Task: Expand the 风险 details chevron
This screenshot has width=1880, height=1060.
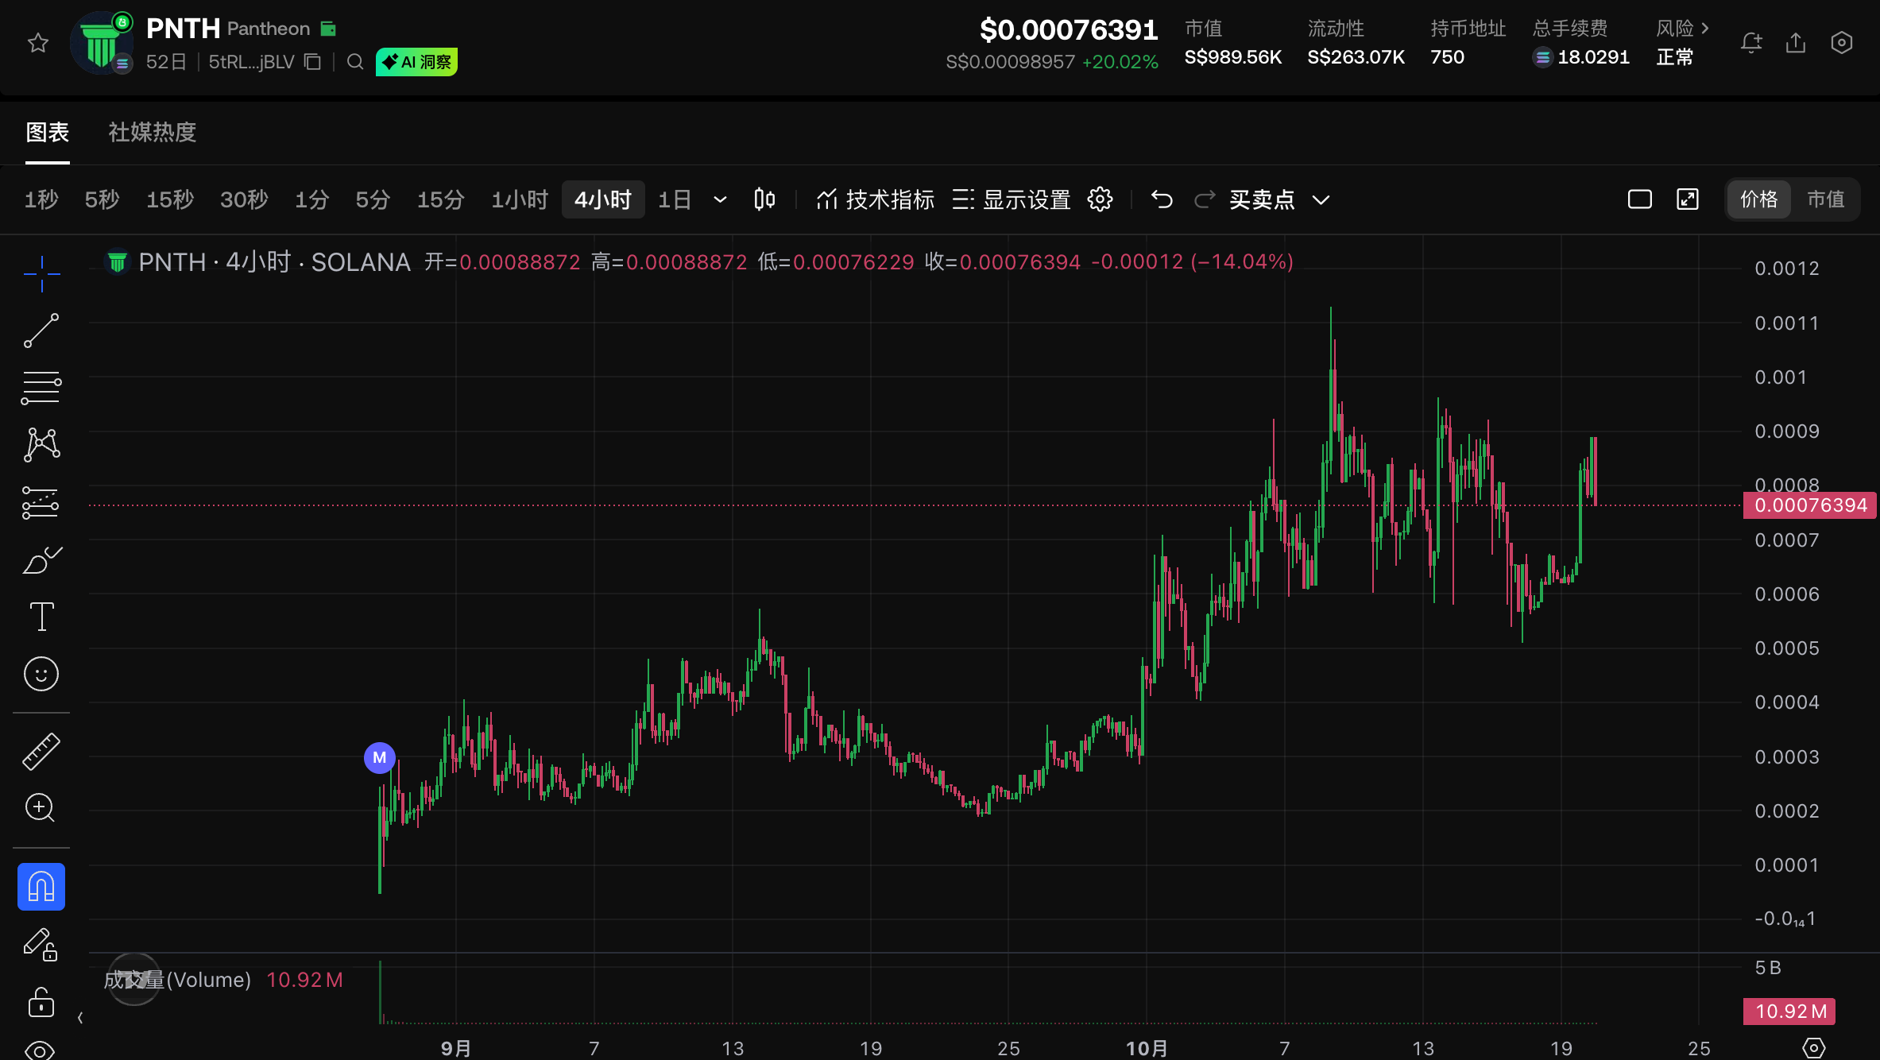Action: pyautogui.click(x=1704, y=29)
